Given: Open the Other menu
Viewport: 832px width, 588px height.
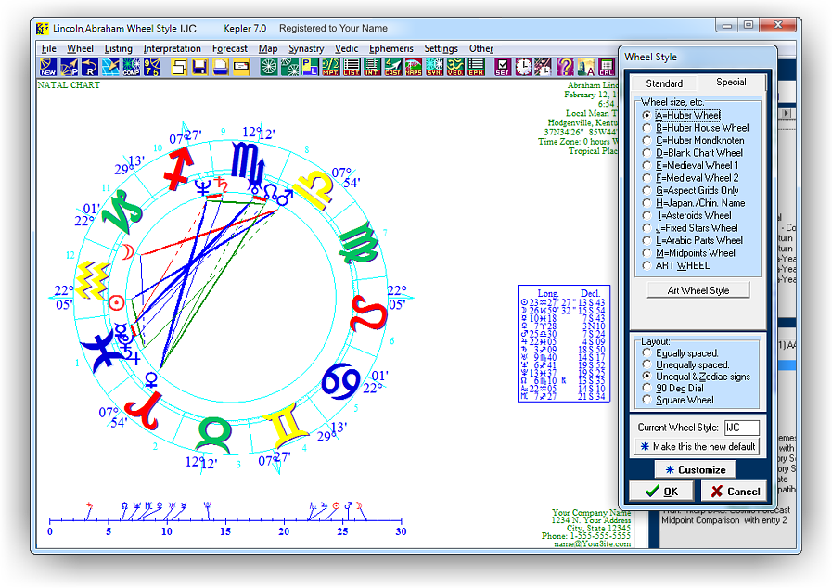Looking at the screenshot, I should [x=480, y=48].
